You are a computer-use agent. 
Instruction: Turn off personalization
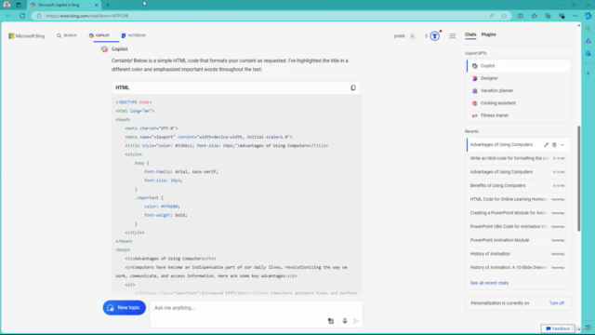point(557,303)
